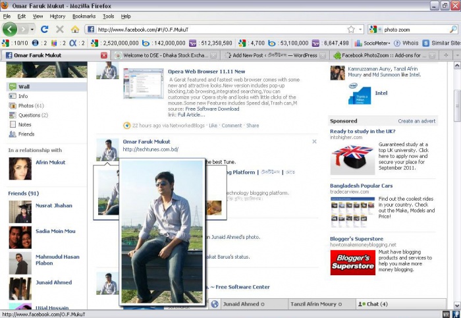Image resolution: width=461 pixels, height=318 pixels.
Task: Open a new tab with the plus button
Action: 446,55
